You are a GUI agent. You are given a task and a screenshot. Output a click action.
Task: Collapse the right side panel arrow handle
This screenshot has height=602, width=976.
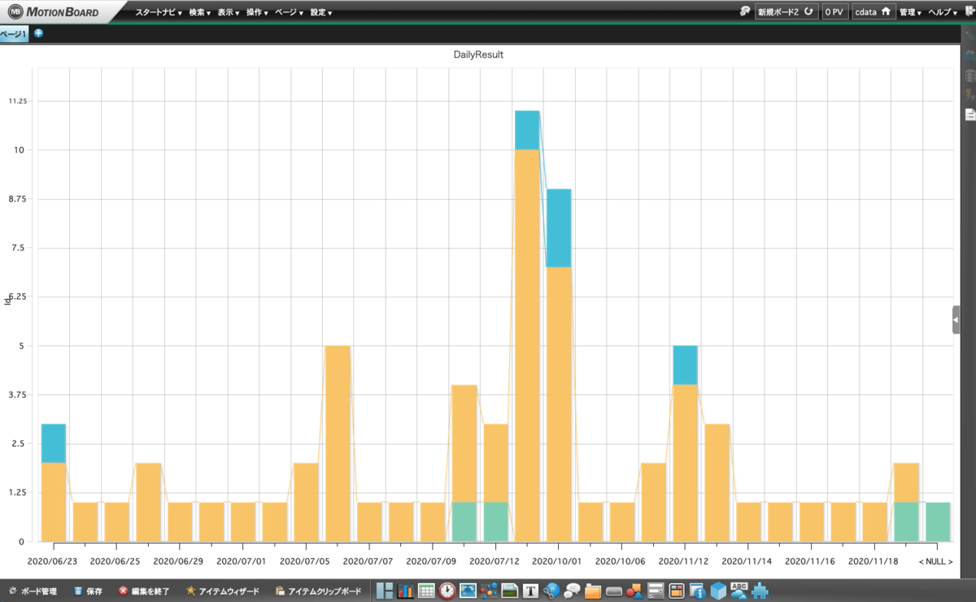click(x=956, y=320)
